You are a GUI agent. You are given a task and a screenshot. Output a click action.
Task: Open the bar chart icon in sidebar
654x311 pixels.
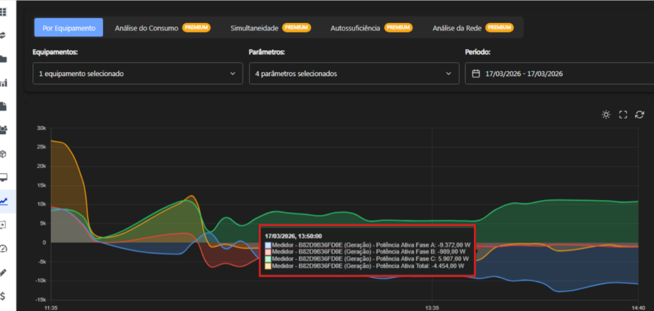click(x=3, y=83)
